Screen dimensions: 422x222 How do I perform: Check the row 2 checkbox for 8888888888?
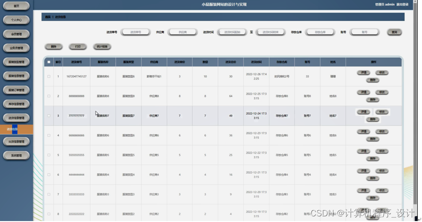point(49,96)
